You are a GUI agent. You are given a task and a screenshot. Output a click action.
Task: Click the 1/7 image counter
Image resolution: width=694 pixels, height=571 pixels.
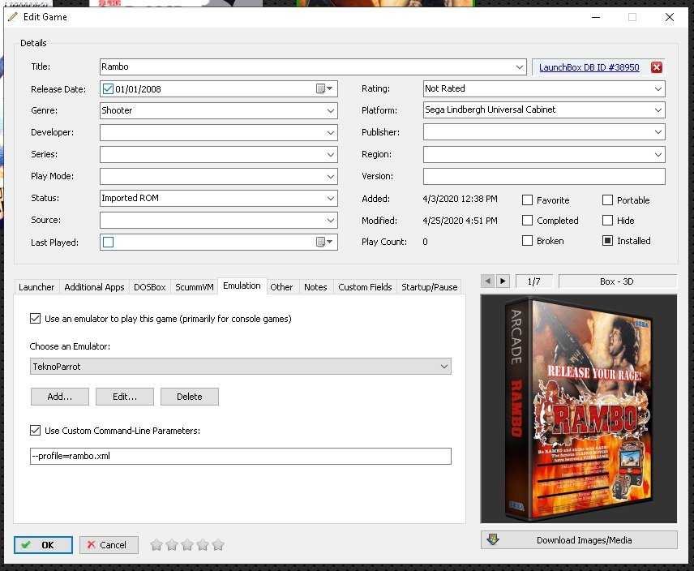pos(533,281)
